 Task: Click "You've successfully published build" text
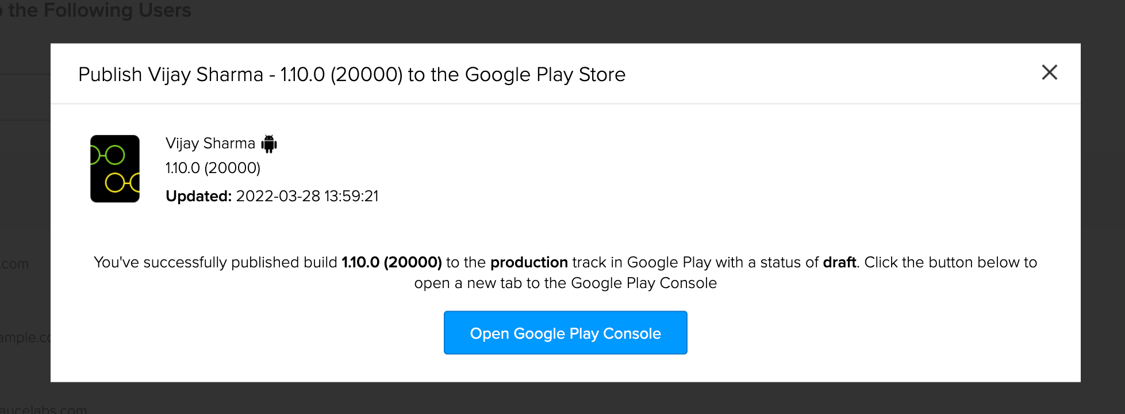click(x=216, y=263)
